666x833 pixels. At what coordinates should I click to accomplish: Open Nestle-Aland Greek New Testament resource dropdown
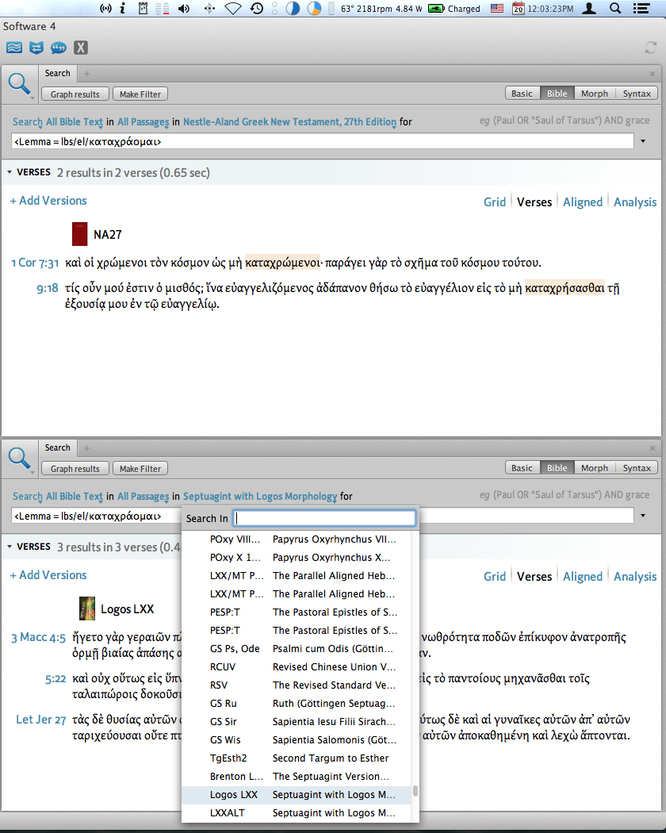click(x=289, y=121)
